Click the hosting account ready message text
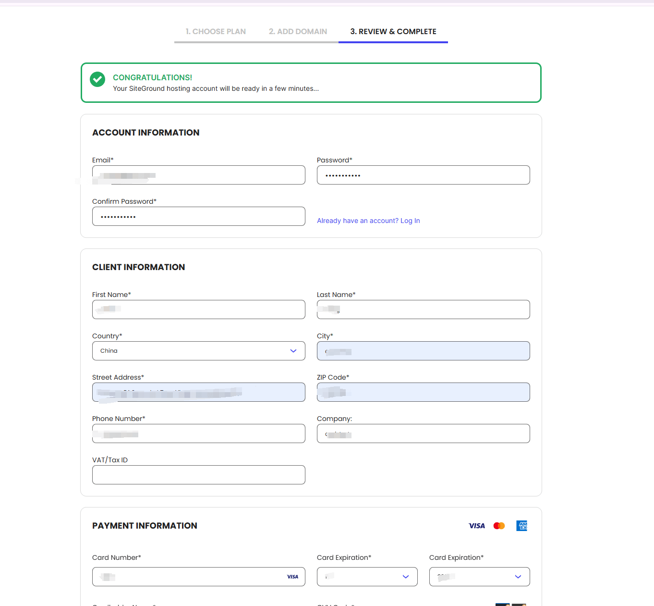654x606 pixels. 216,88
